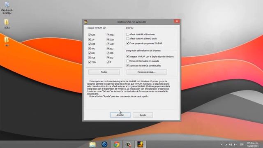Enable Añadir WinRAR al Escritorio
Viewport: 263px width, 148px height.
tap(128, 34)
